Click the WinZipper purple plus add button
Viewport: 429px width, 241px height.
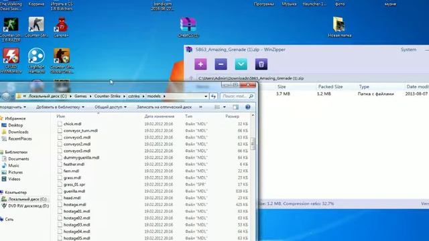200,64
